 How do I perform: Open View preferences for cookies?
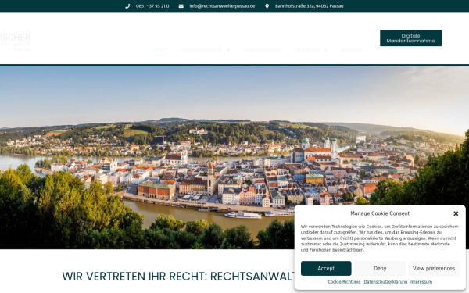pos(434,268)
